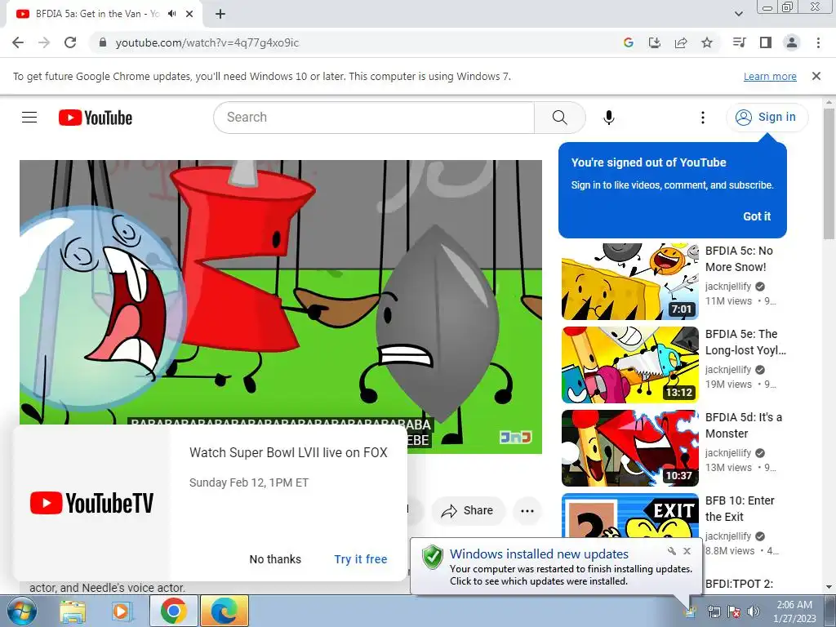
Task: Open YouTube settings three-dot menu
Action: (702, 118)
